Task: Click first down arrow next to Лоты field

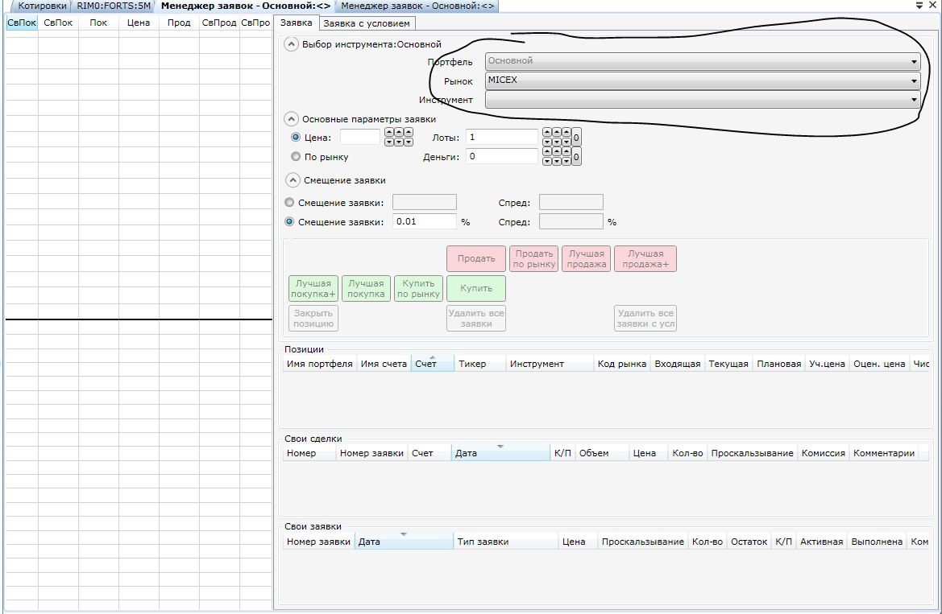Action: coord(547,142)
